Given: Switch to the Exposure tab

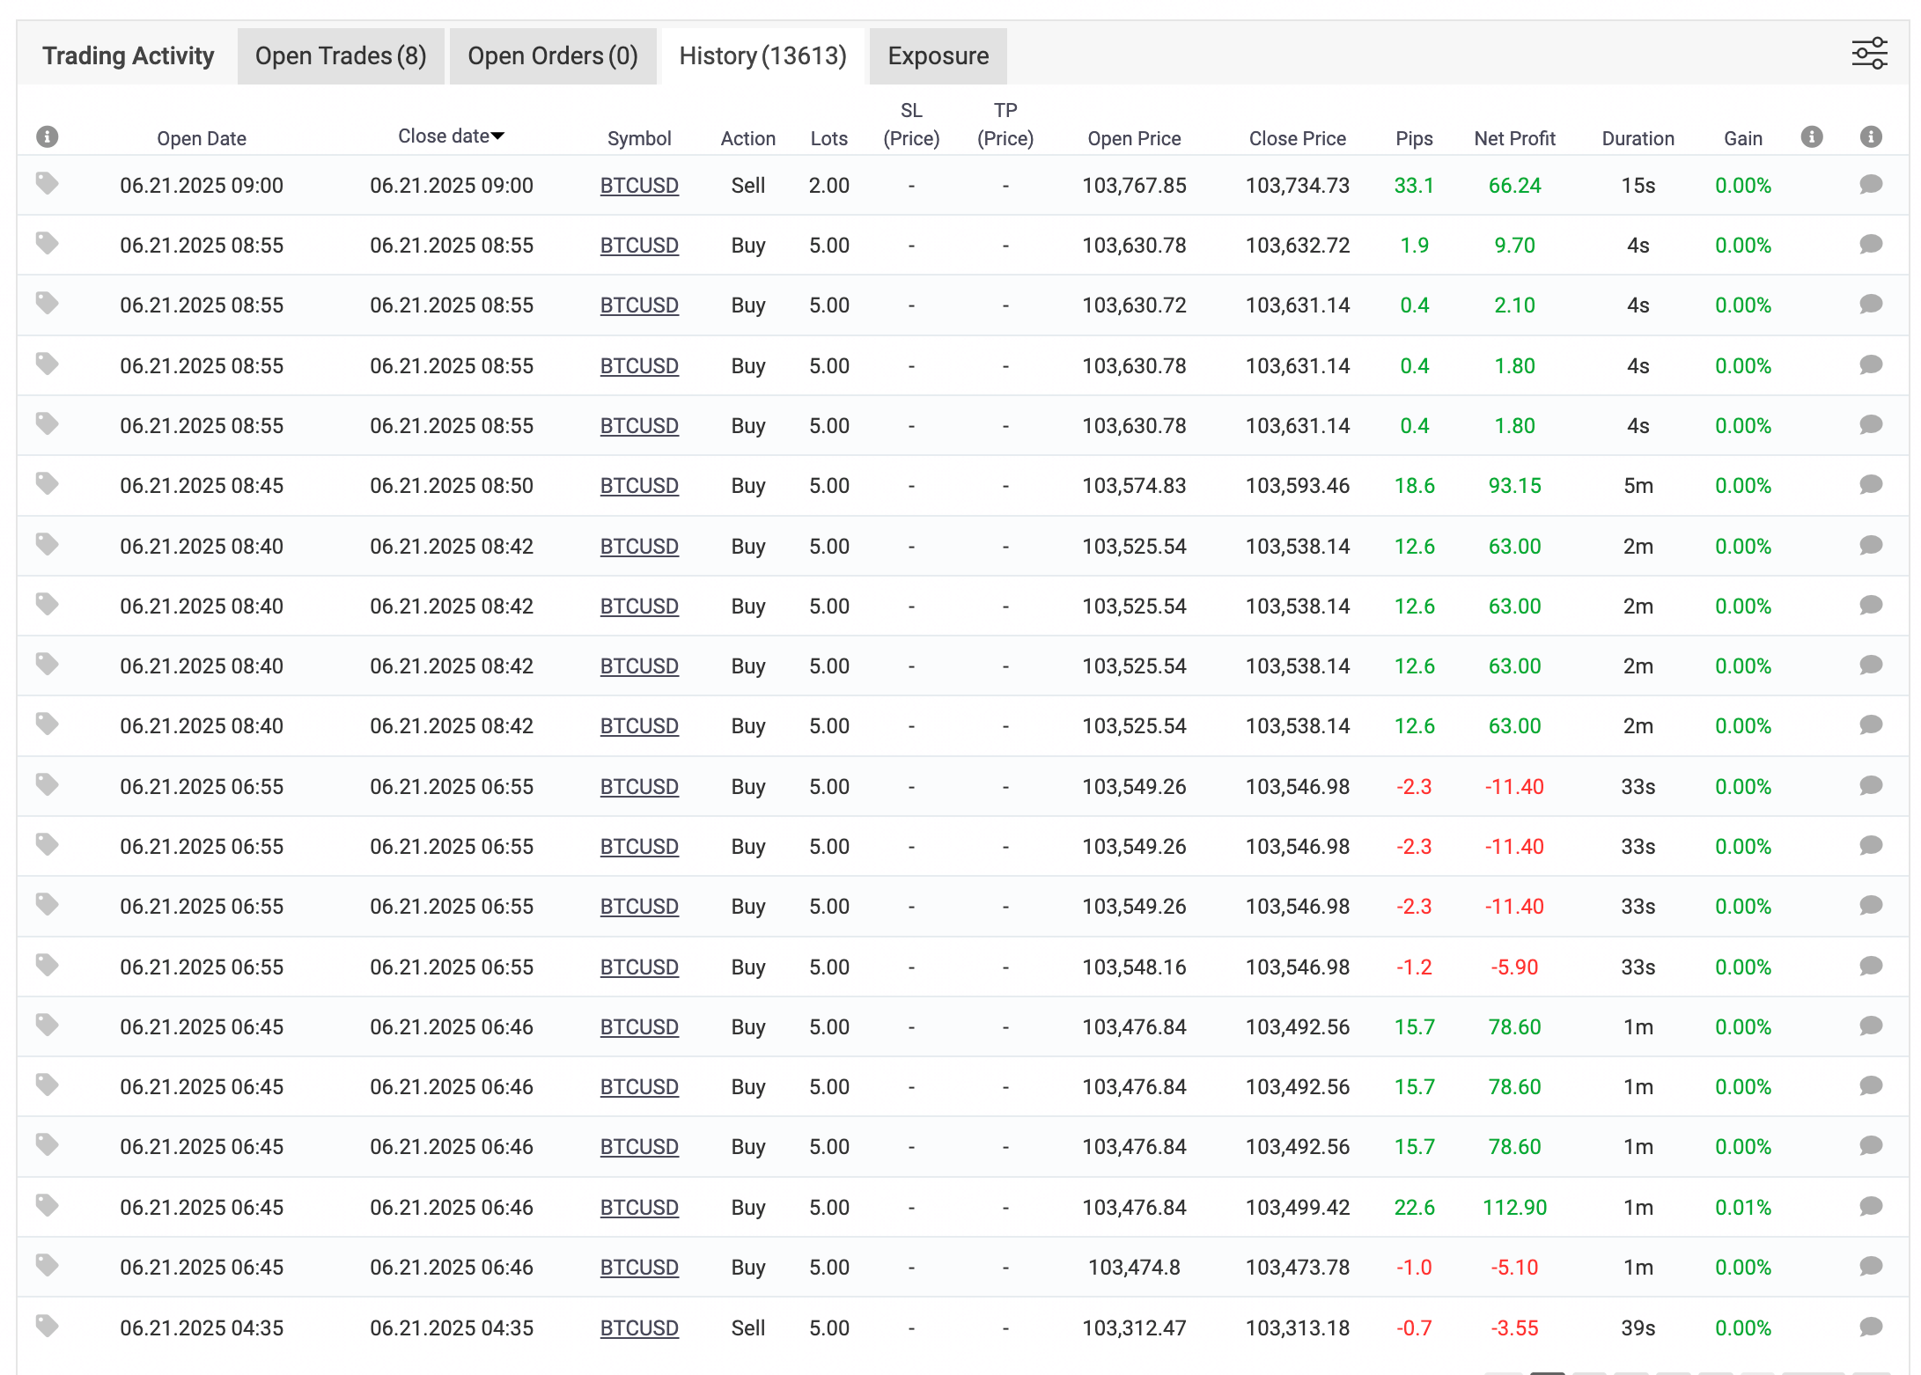Looking at the screenshot, I should pos(938,56).
